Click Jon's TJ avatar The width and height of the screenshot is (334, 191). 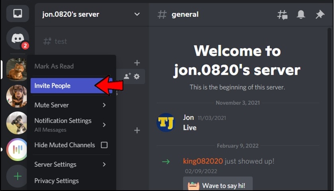pyautogui.click(x=166, y=123)
